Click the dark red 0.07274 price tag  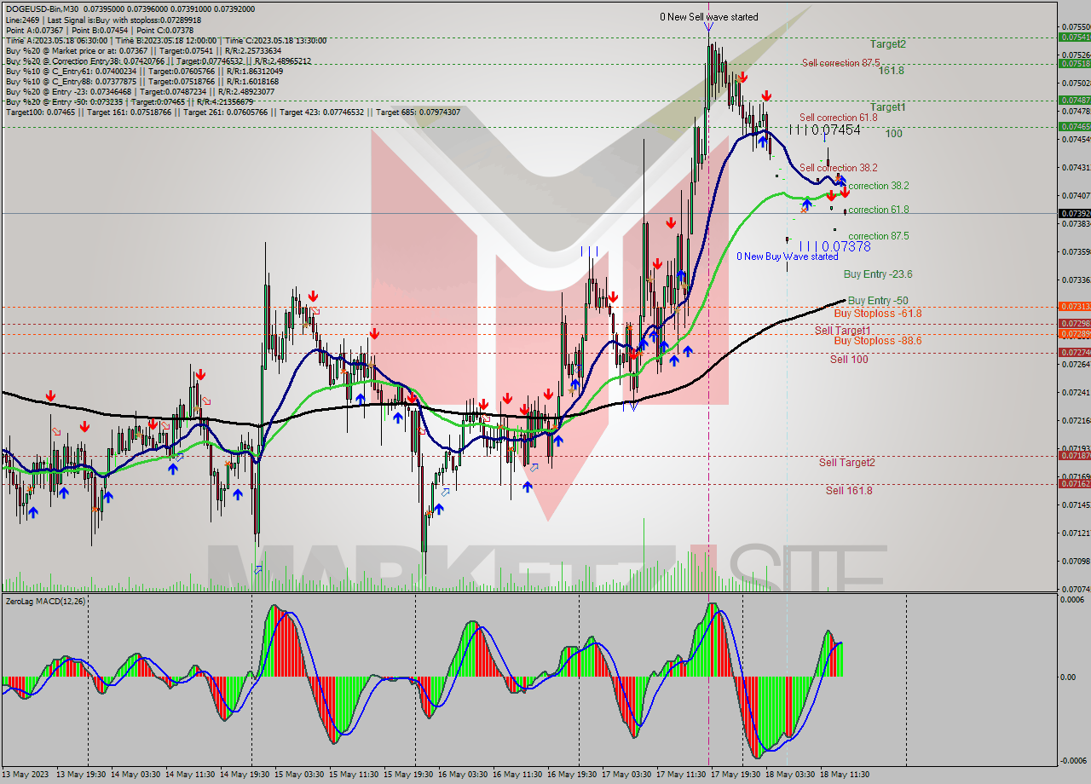click(x=1074, y=352)
